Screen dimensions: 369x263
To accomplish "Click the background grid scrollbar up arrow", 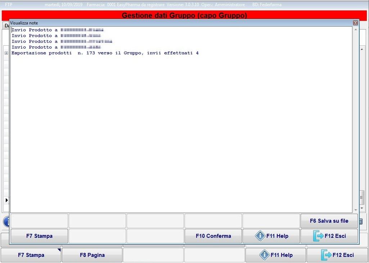I will [362, 49].
